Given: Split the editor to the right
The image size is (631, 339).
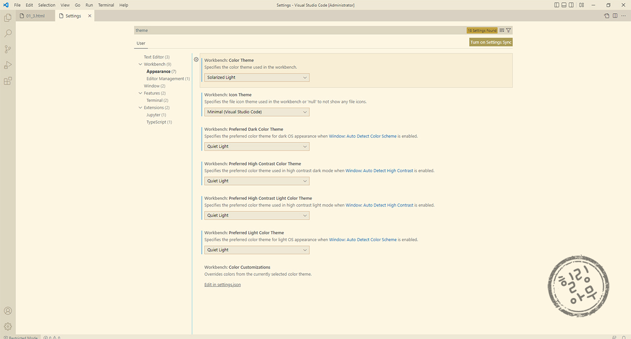Looking at the screenshot, I should (615, 16).
